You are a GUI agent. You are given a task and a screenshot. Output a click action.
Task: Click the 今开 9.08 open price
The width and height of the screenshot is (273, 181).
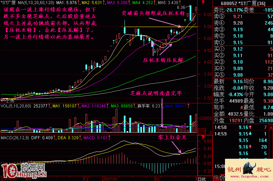pyautogui.click(x=268, y=94)
